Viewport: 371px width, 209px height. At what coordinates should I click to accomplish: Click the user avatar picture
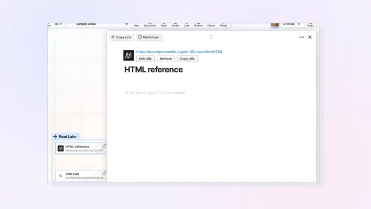tap(275, 24)
